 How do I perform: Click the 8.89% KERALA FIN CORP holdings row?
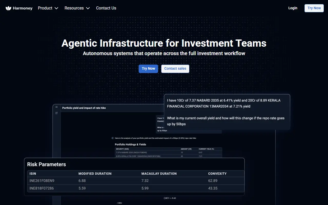[168, 156]
